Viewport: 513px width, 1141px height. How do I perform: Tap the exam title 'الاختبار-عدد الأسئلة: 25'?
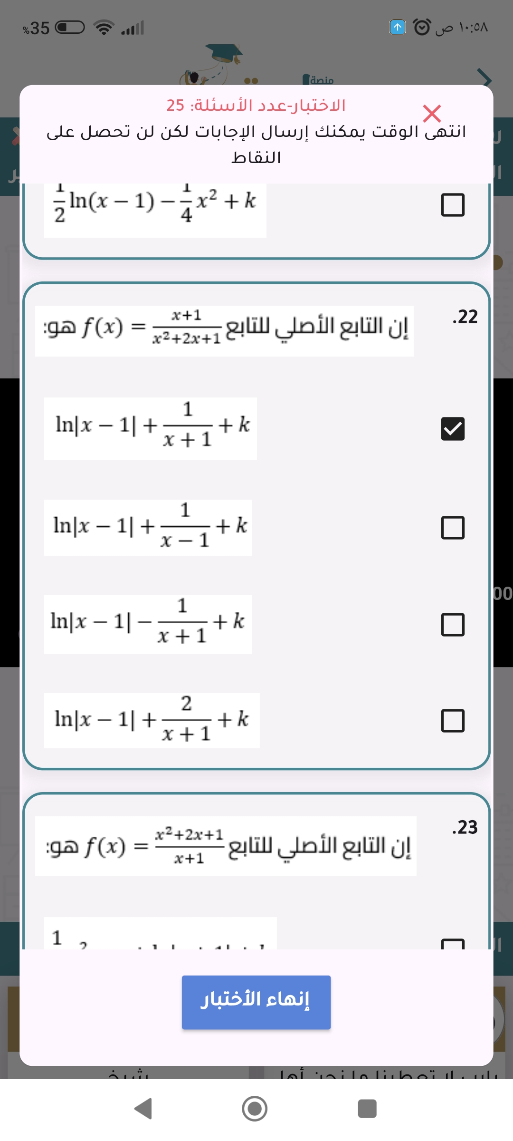pos(256,105)
